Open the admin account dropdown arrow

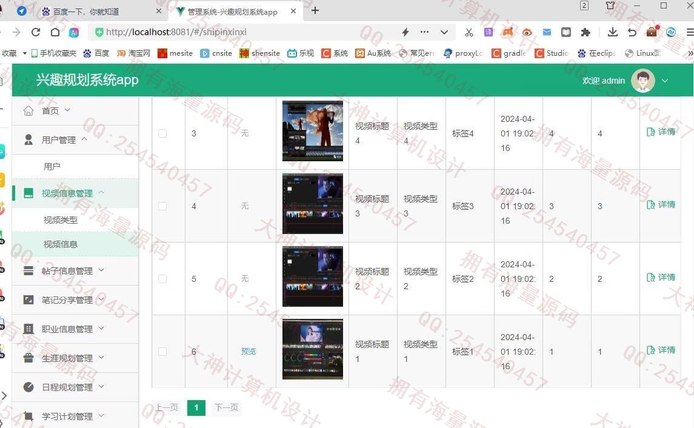665,81
